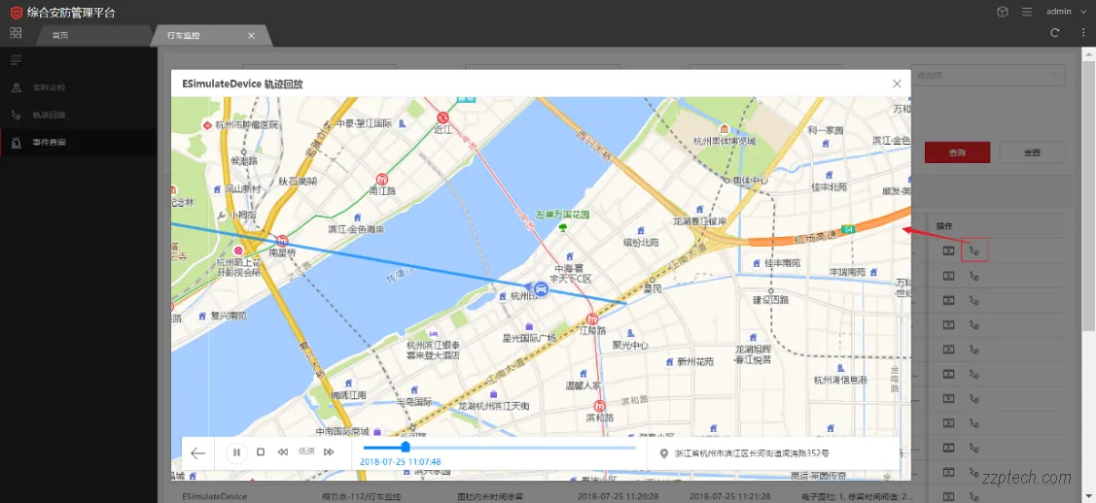The width and height of the screenshot is (1096, 503).
Task: Click the blue car marker on map
Action: pos(538,289)
